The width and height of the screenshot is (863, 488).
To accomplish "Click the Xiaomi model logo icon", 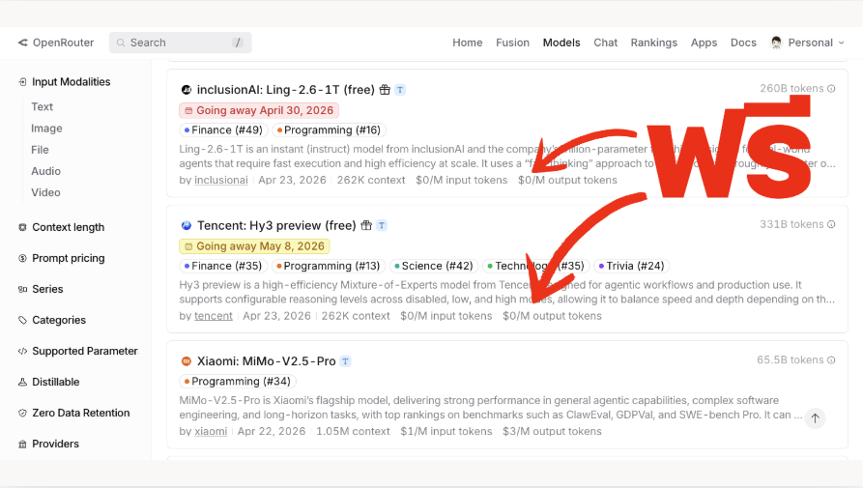I will [x=186, y=361].
